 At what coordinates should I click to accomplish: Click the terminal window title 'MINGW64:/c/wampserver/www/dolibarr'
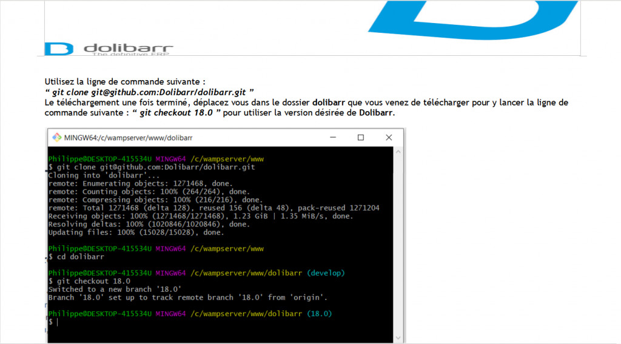pyautogui.click(x=129, y=138)
